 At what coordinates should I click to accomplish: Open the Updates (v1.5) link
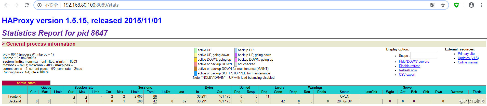(x=468, y=58)
